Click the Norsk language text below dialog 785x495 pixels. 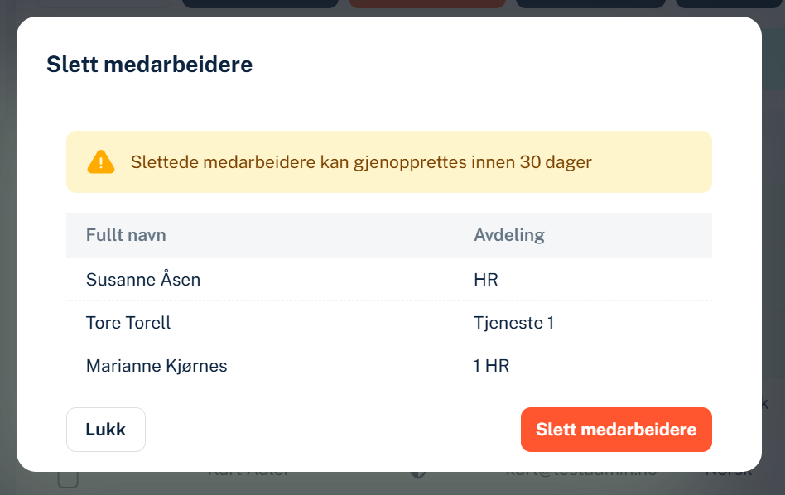click(x=729, y=474)
